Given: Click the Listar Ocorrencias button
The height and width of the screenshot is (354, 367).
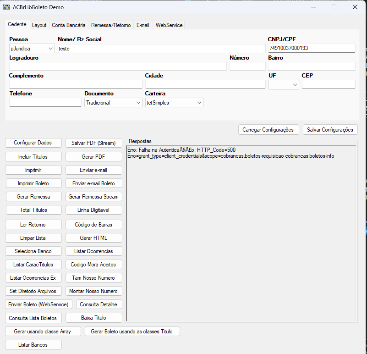Looking at the screenshot, I should 93,251.
